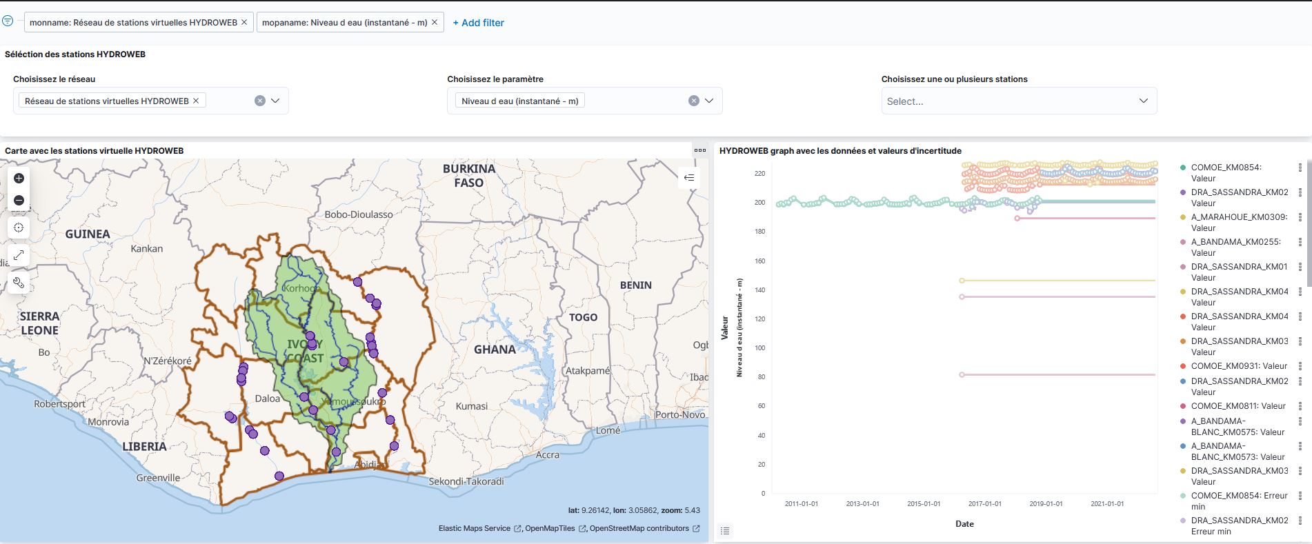Click the green COMOE_KM0854 legend color dot
Screen dimensions: 1312x544
(x=1183, y=168)
